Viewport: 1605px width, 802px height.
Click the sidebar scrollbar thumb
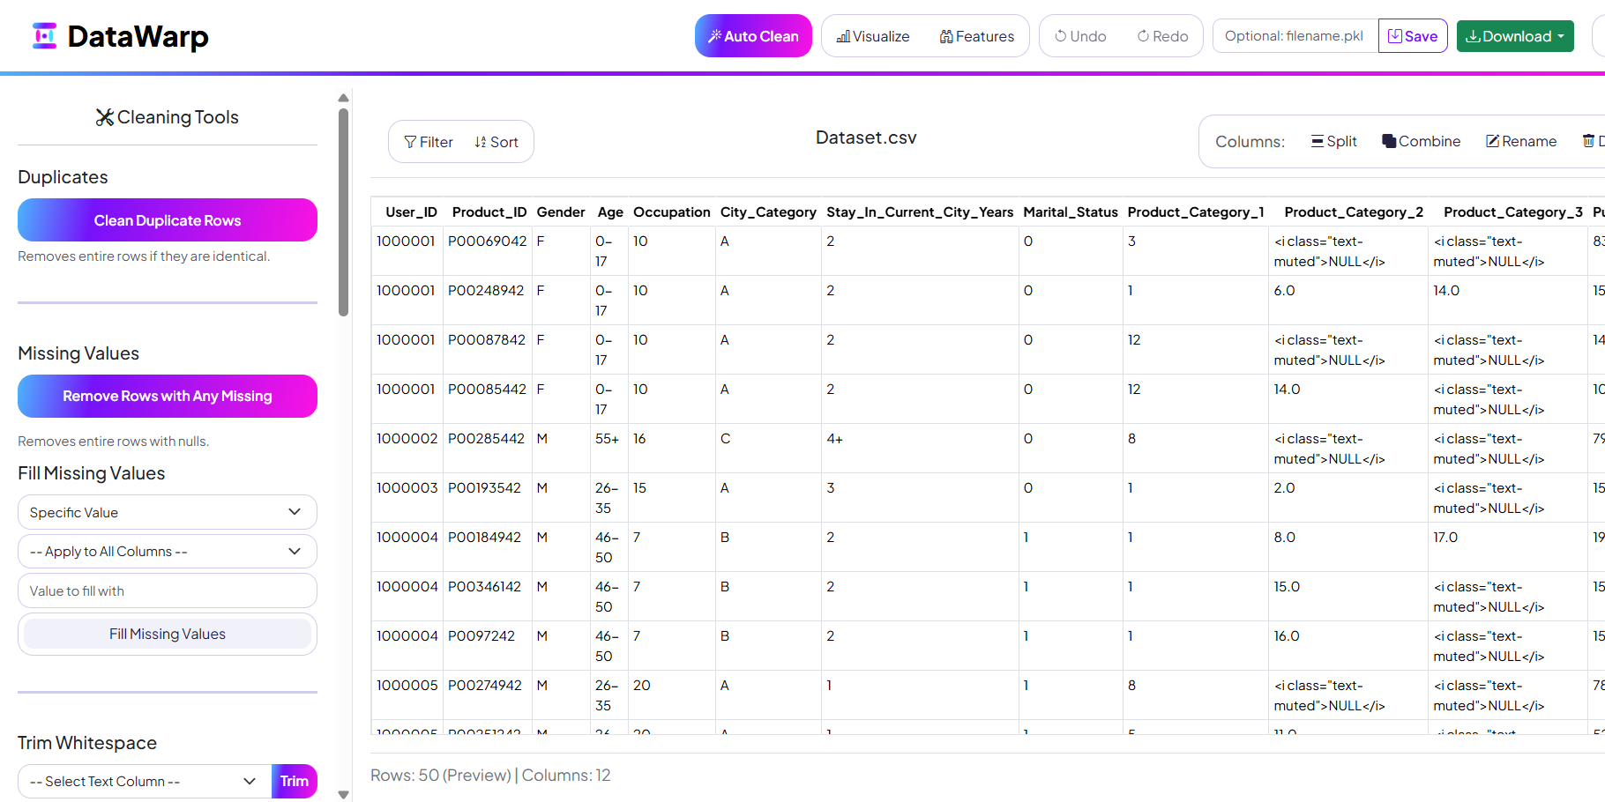point(344,212)
